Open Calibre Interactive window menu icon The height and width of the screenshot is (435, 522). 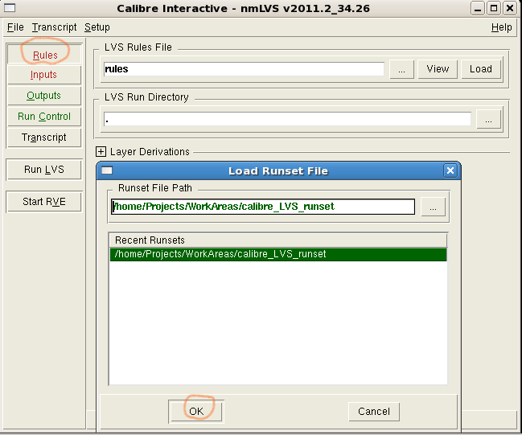(10, 7)
